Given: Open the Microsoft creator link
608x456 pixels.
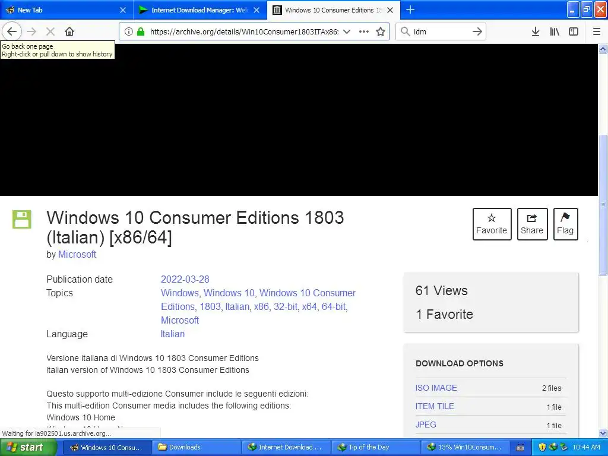Looking at the screenshot, I should tap(77, 254).
